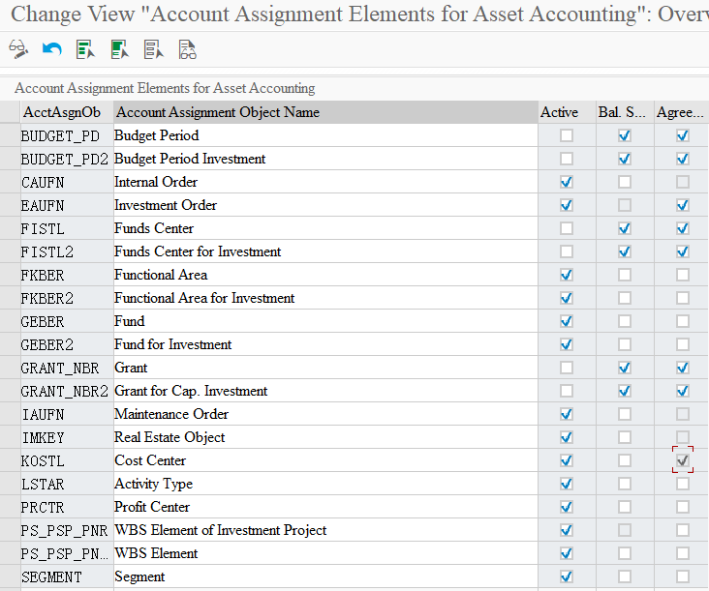Check Agree checkbox for Functional Area

point(682,275)
